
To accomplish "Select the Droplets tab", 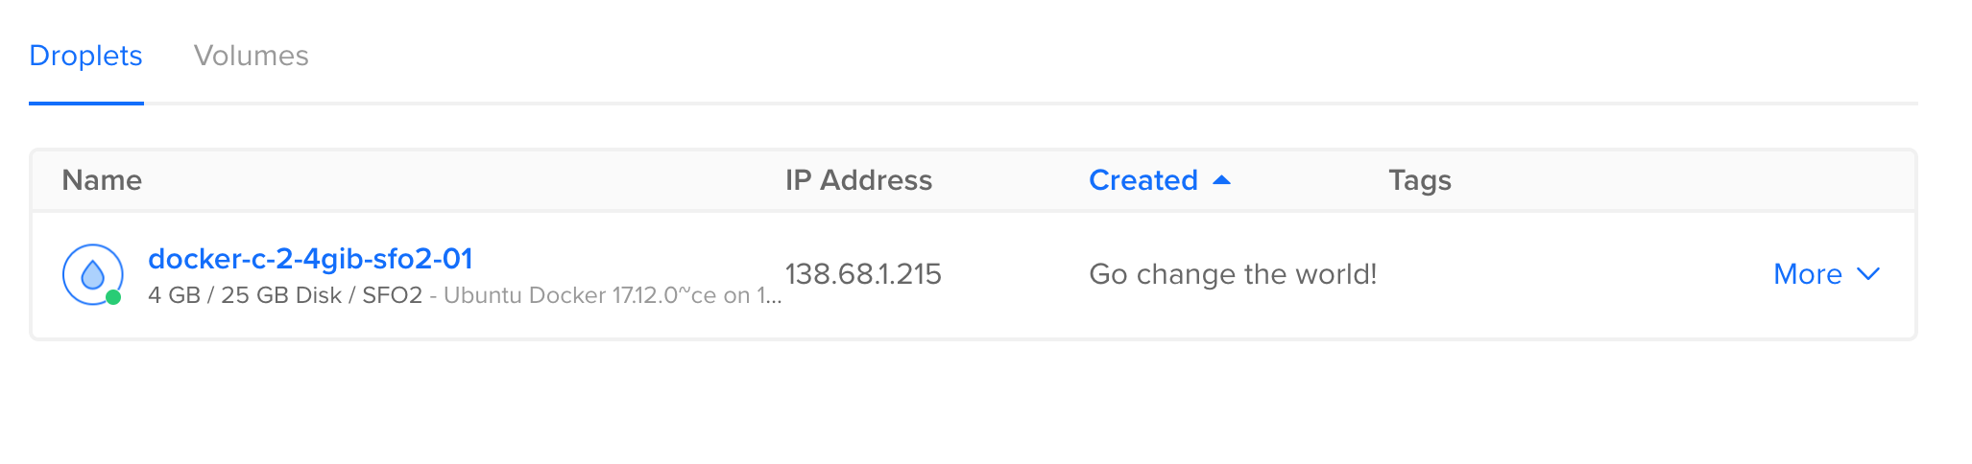I will click(85, 56).
